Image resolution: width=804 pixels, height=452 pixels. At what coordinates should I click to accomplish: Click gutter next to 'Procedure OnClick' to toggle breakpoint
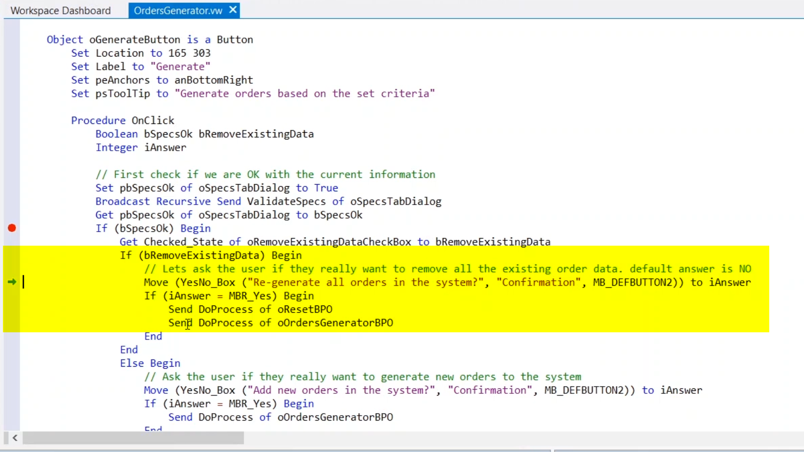point(12,121)
